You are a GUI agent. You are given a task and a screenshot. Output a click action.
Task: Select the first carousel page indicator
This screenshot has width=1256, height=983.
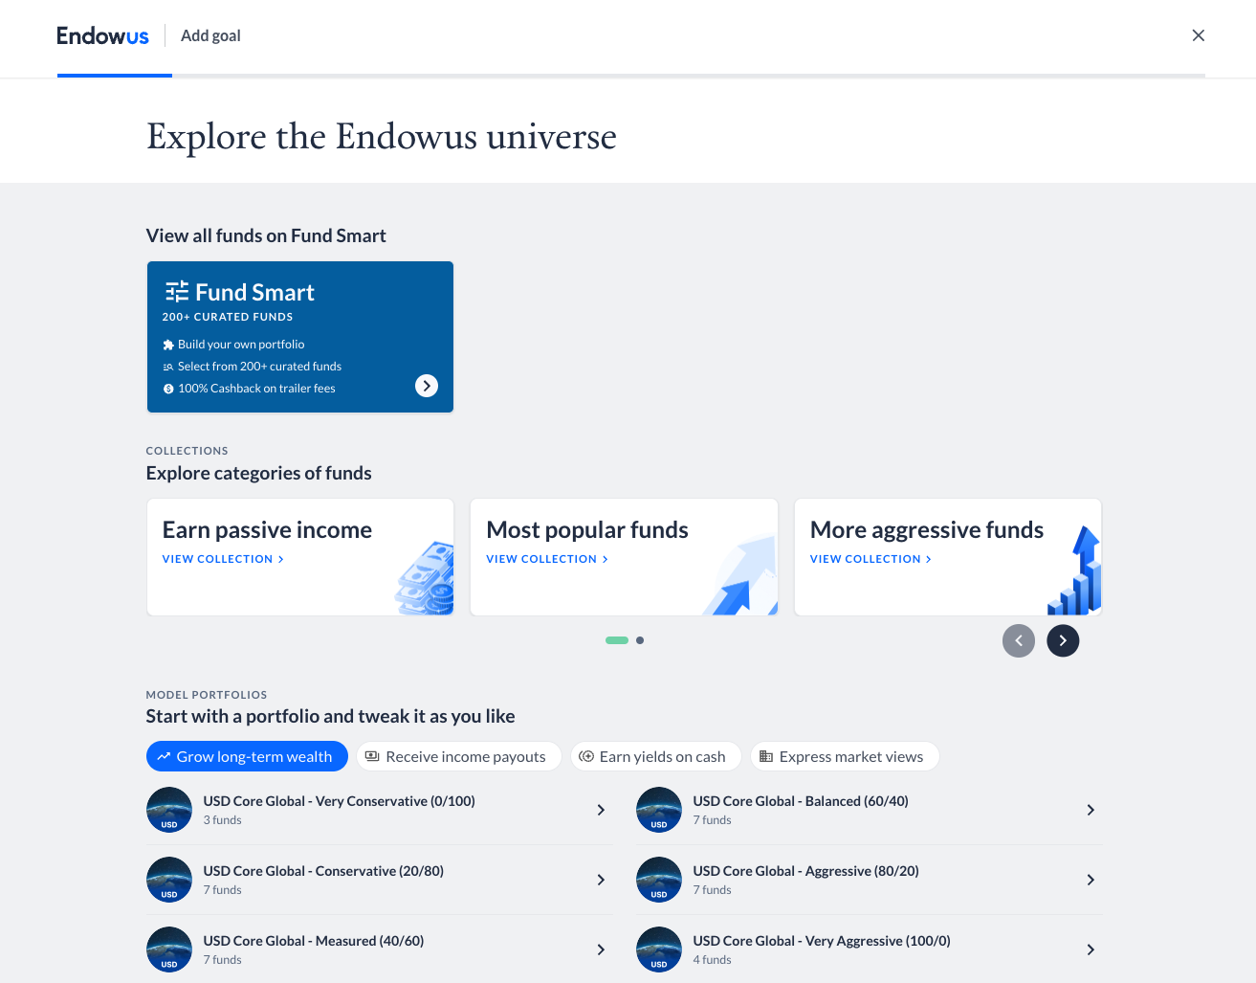[x=617, y=640]
